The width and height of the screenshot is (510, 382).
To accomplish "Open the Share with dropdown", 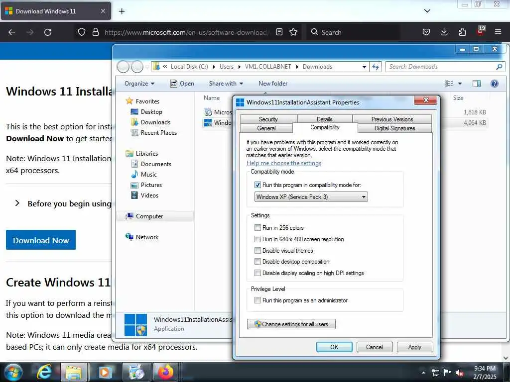I will (x=226, y=84).
